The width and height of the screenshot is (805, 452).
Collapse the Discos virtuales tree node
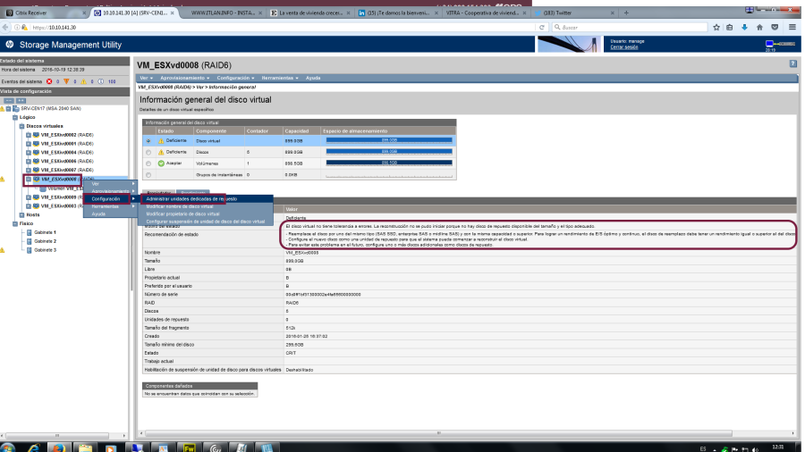coord(21,126)
